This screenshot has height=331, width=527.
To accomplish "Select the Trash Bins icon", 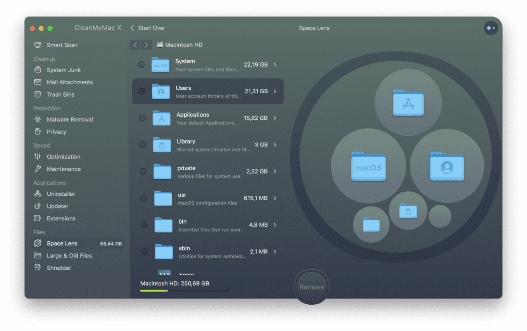I will tap(38, 95).
